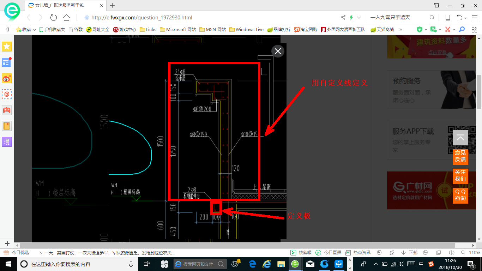The image size is (482, 271).
Task: Add sidebar app with plus icon
Action: pos(7,244)
